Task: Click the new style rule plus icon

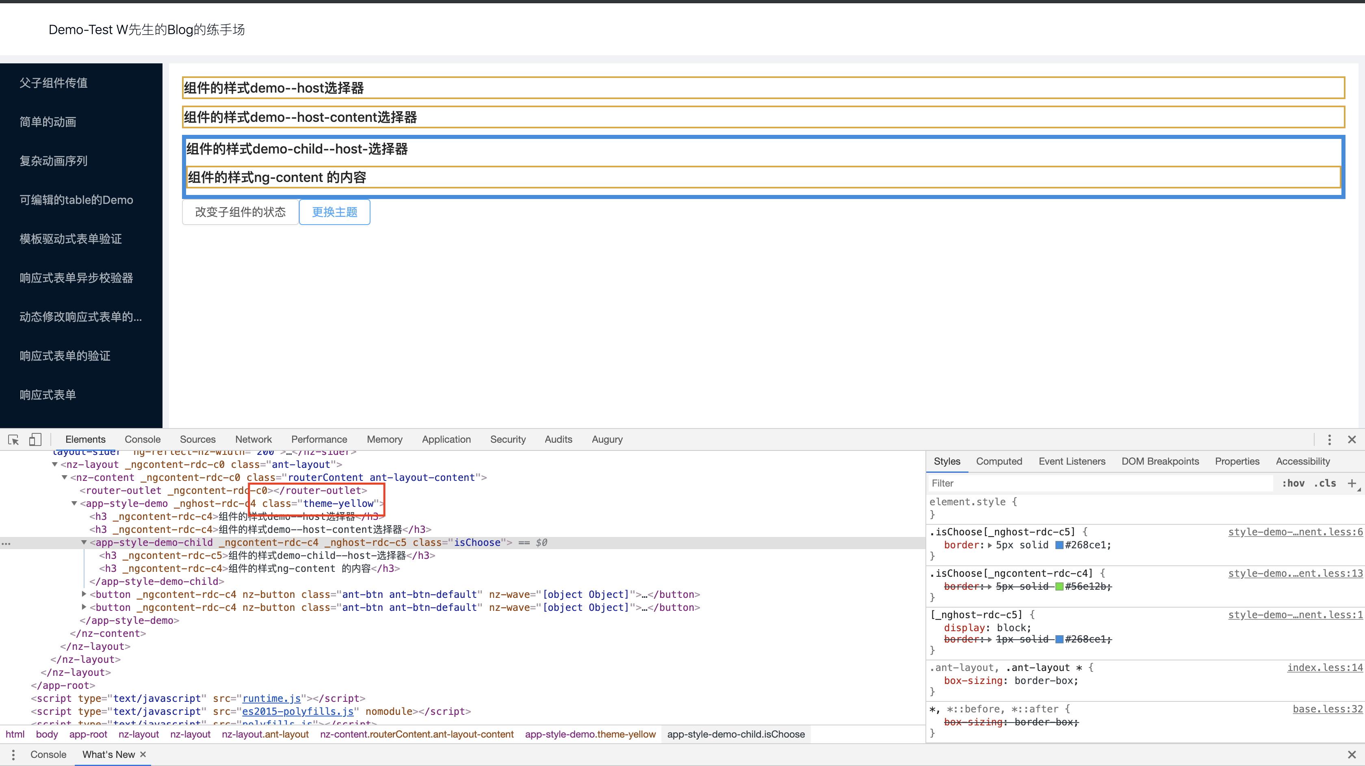Action: (x=1351, y=483)
